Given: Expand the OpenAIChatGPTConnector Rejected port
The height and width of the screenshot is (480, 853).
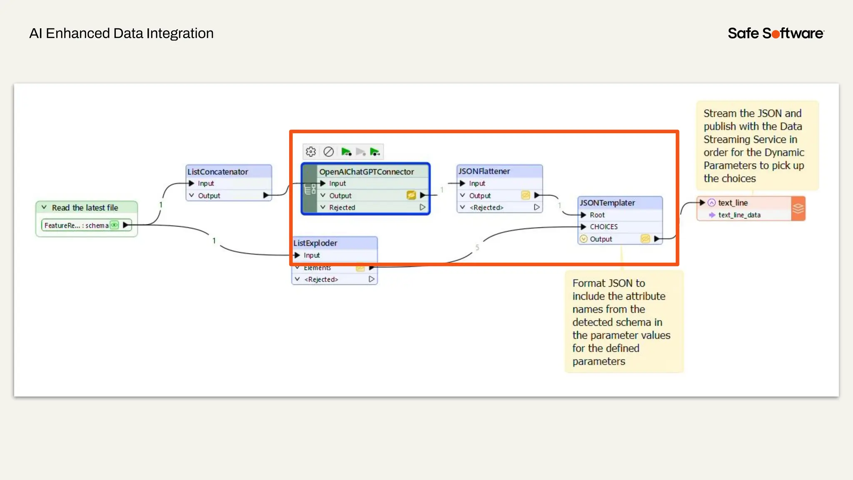Looking at the screenshot, I should point(323,207).
